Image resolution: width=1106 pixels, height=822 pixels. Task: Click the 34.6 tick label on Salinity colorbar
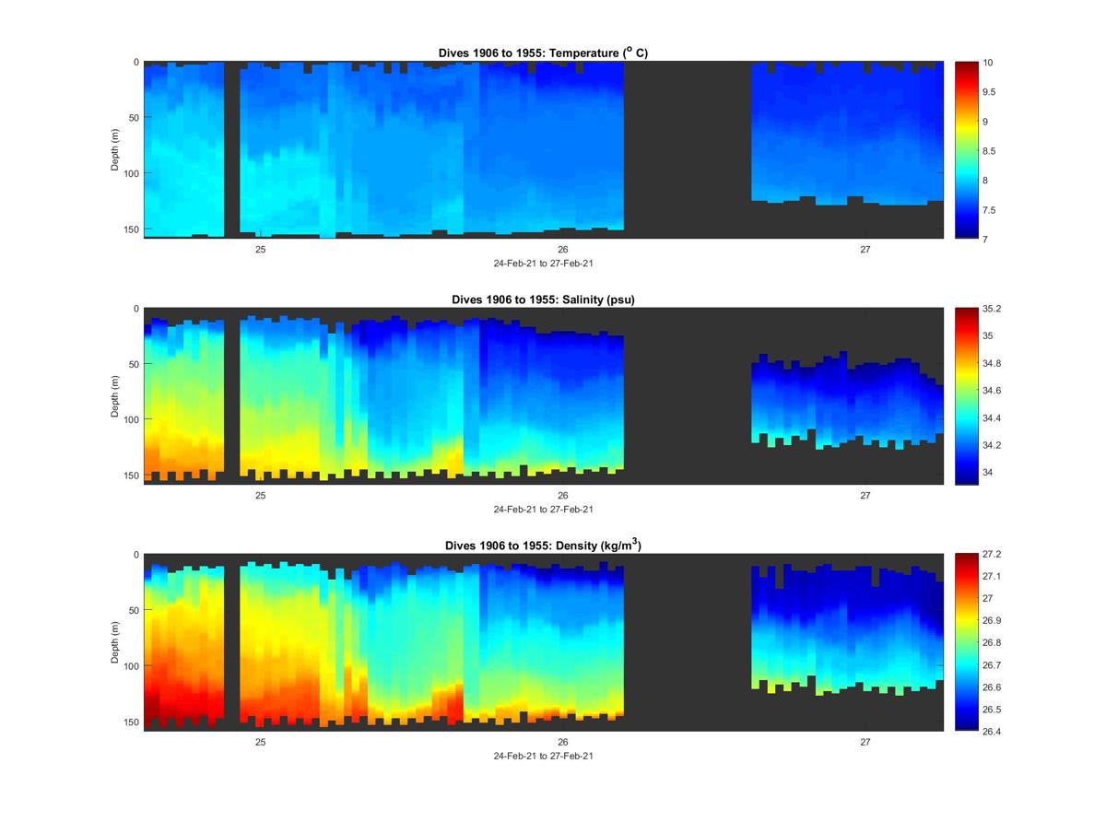(x=992, y=391)
